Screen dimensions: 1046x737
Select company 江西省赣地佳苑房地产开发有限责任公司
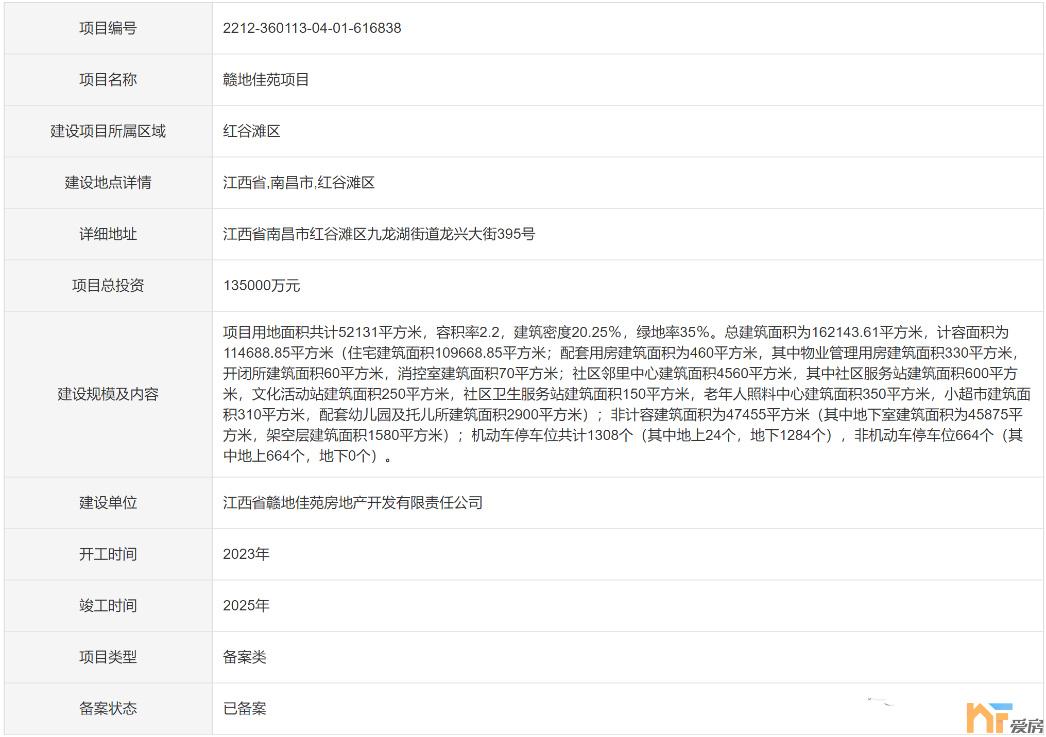[353, 503]
